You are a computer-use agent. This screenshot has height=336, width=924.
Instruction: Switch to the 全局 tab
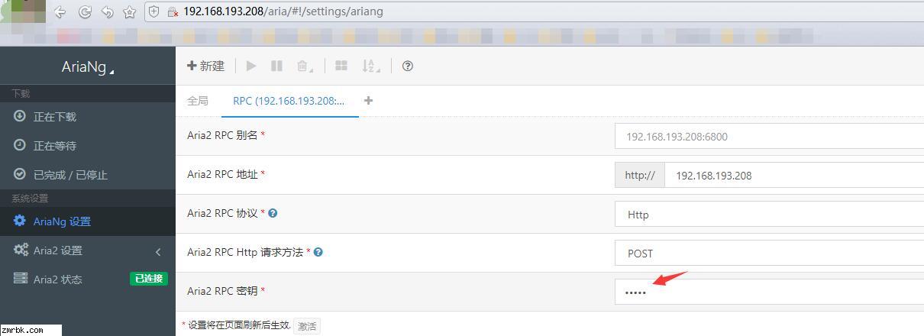tap(198, 101)
